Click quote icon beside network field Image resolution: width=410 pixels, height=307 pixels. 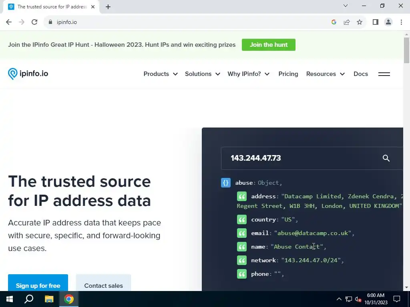pos(241,260)
